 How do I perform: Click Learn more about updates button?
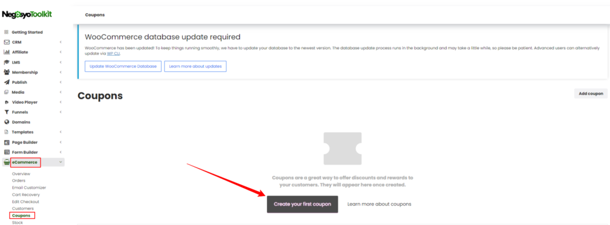(195, 66)
